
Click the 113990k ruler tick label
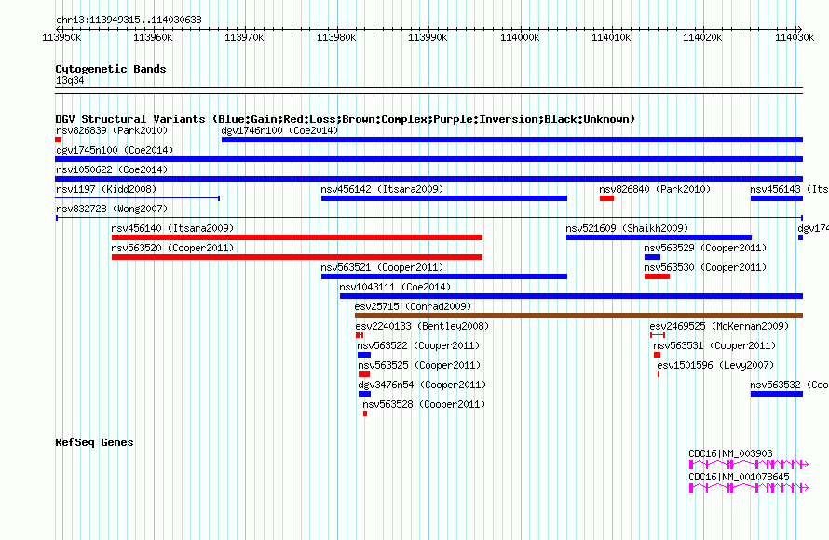pyautogui.click(x=428, y=37)
